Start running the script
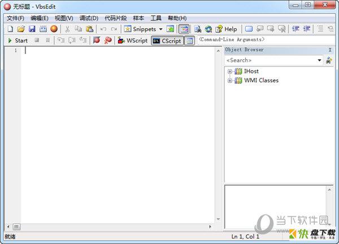Image resolution: width=339 pixels, height=244 pixels. pyautogui.click(x=18, y=41)
